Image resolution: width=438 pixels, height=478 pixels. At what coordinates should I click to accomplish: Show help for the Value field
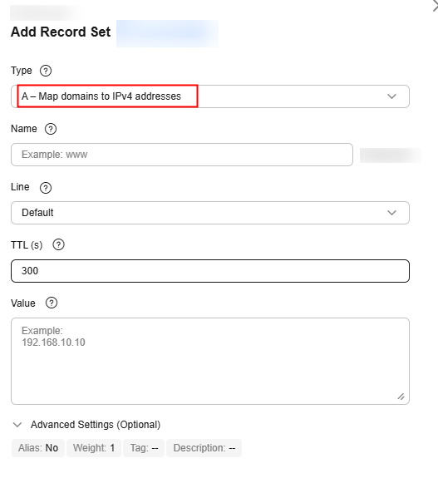click(x=52, y=303)
